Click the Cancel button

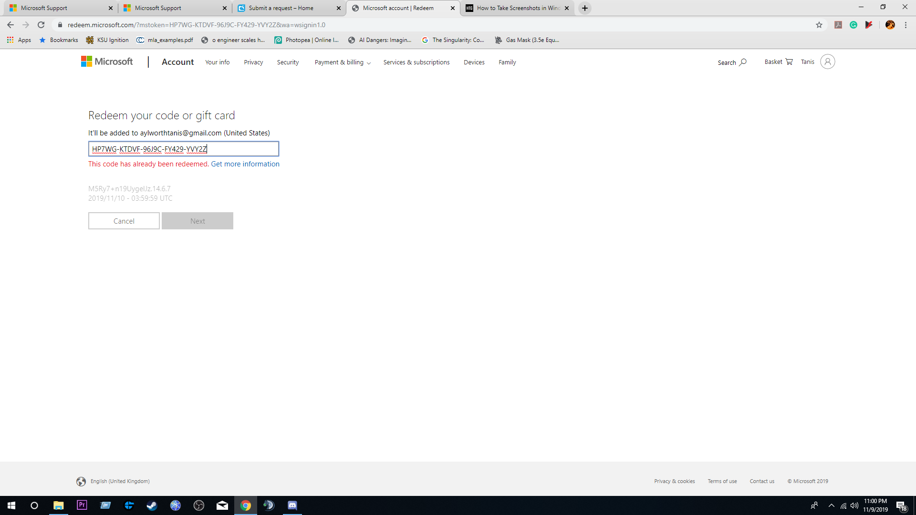click(124, 221)
